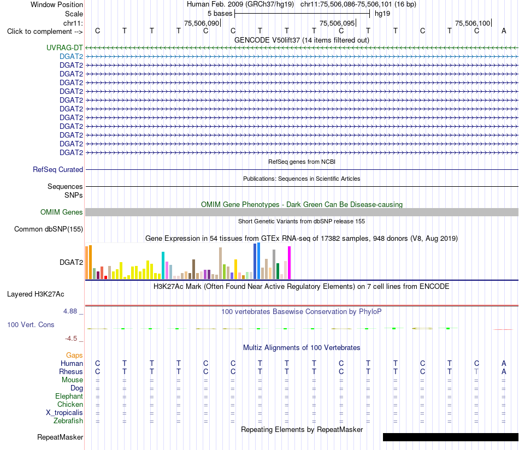Click the Window Position label
This screenshot has height=450, width=519.
coord(57,4)
